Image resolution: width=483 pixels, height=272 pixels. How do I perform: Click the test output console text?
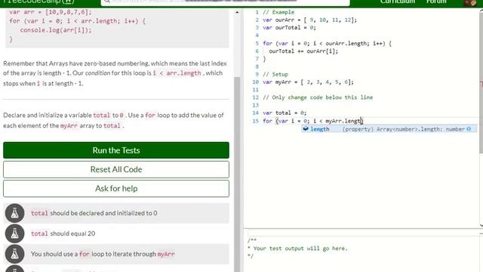(x=297, y=249)
